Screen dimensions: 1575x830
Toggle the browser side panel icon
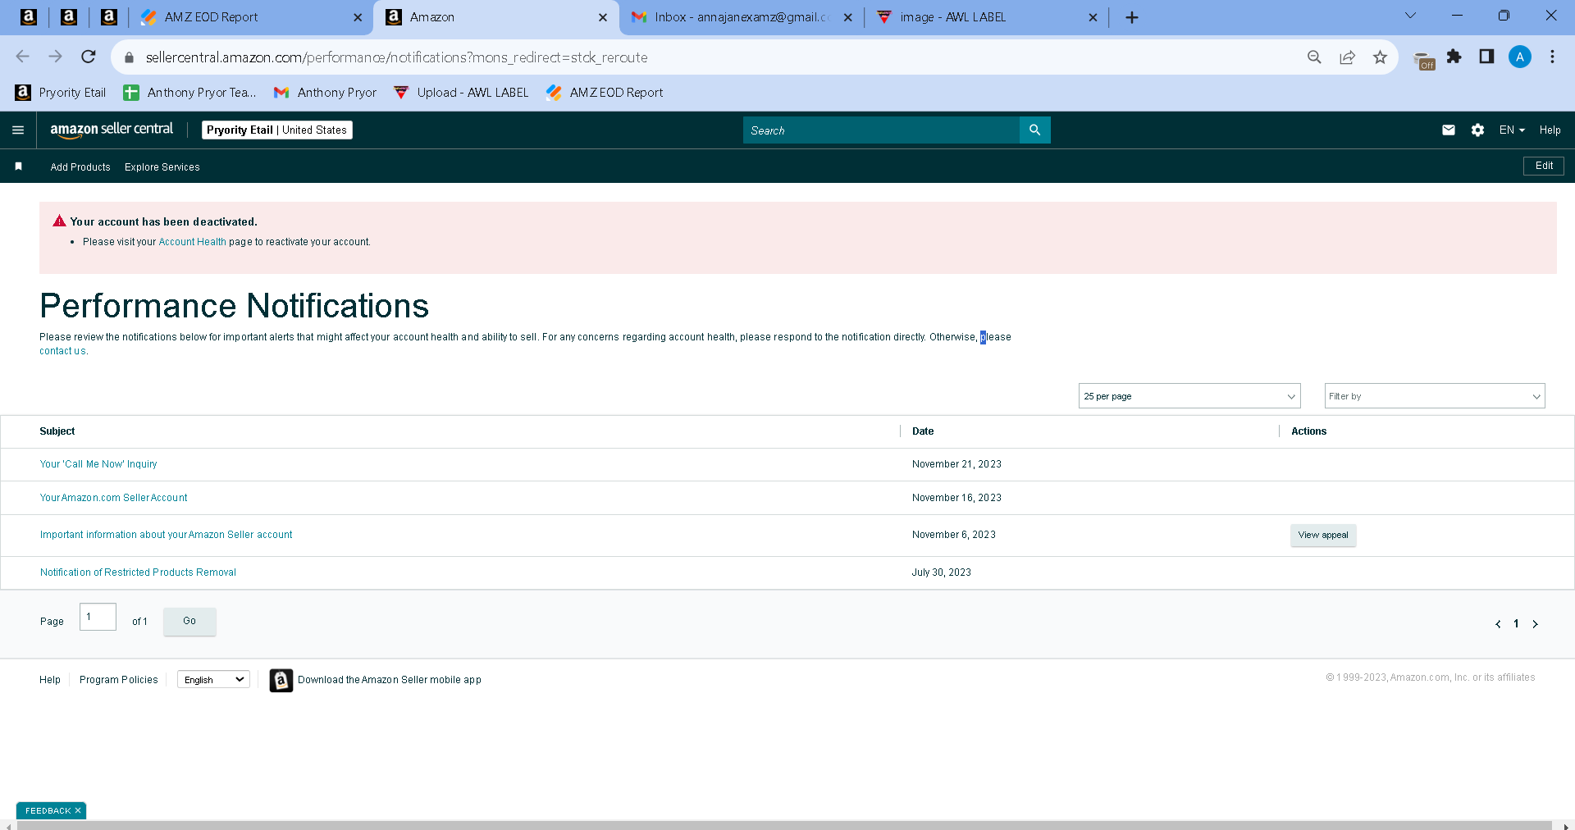point(1486,57)
